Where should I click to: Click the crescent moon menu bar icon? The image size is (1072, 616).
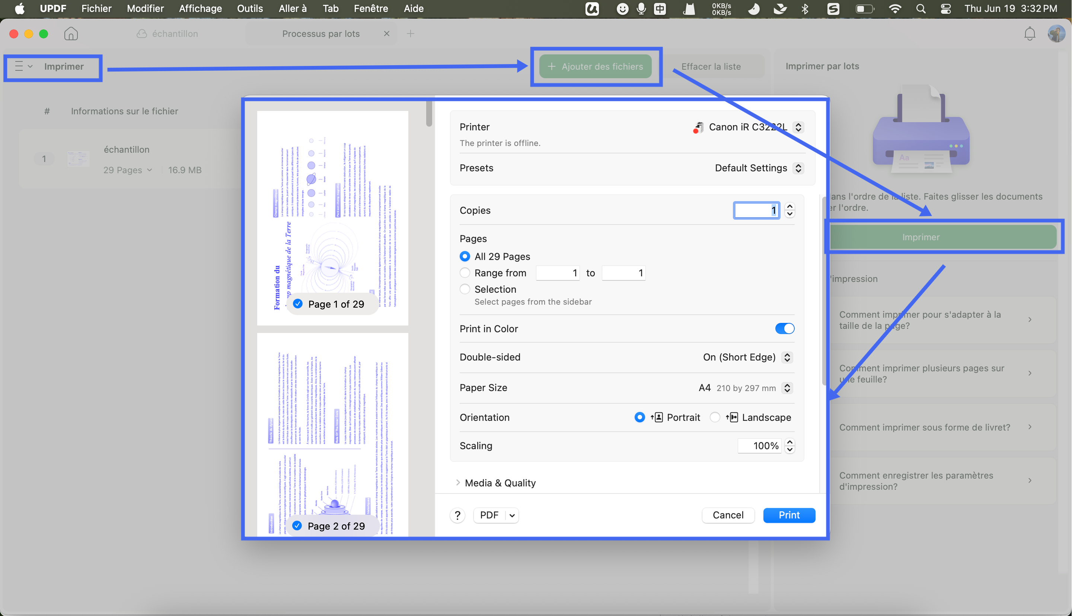click(x=753, y=9)
